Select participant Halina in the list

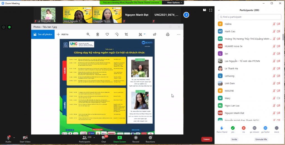[250, 24]
